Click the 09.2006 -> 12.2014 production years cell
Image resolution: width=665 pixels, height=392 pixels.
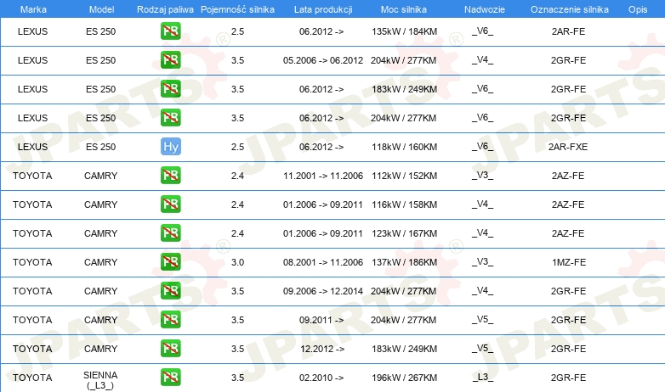323,291
